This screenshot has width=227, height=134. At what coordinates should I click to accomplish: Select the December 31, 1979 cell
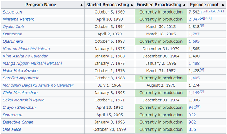pos(161,49)
